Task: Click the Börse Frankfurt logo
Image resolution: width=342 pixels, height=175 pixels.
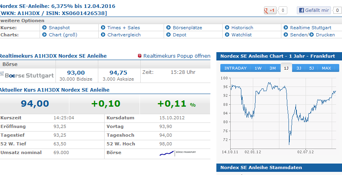Action: tap(178, 153)
